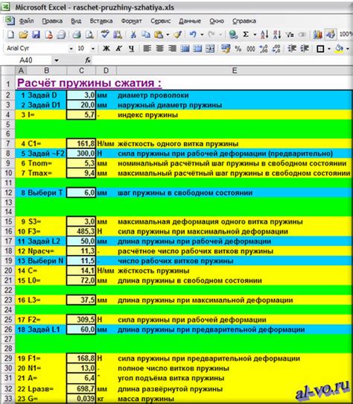353x404 pixels.
Task: Activate the Format Painter brush
Action: pyautogui.click(x=177, y=34)
